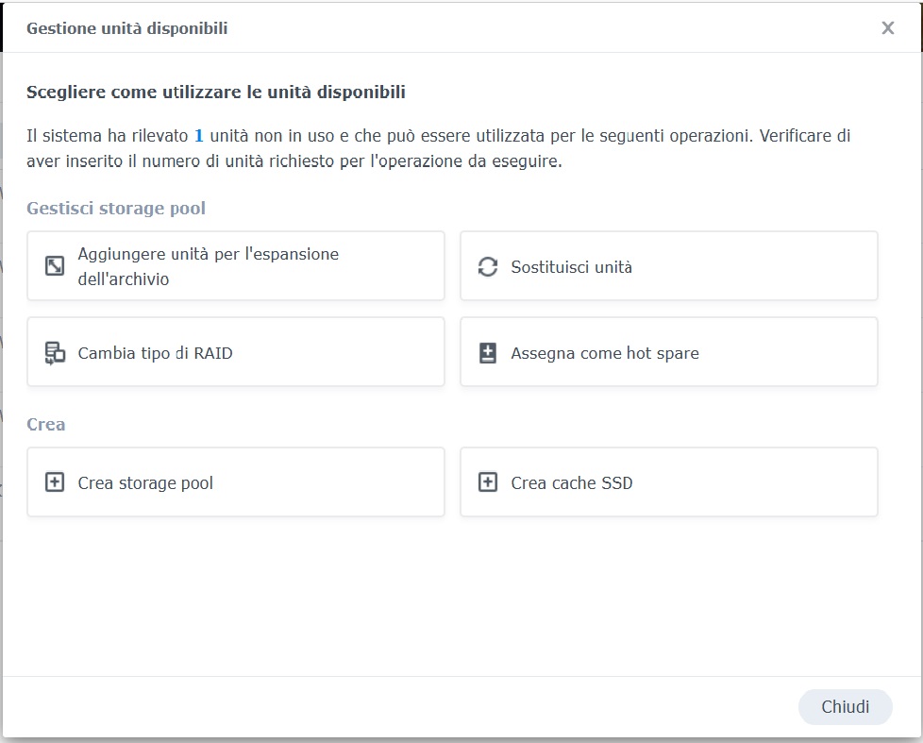Click the description paragraph about detected units
Viewport: 923px width, 743px height.
pyautogui.click(x=438, y=148)
